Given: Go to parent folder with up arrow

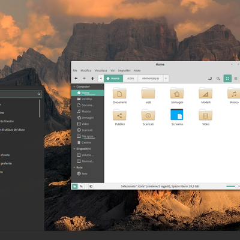Looking at the screenshot, I should (x=92, y=79).
